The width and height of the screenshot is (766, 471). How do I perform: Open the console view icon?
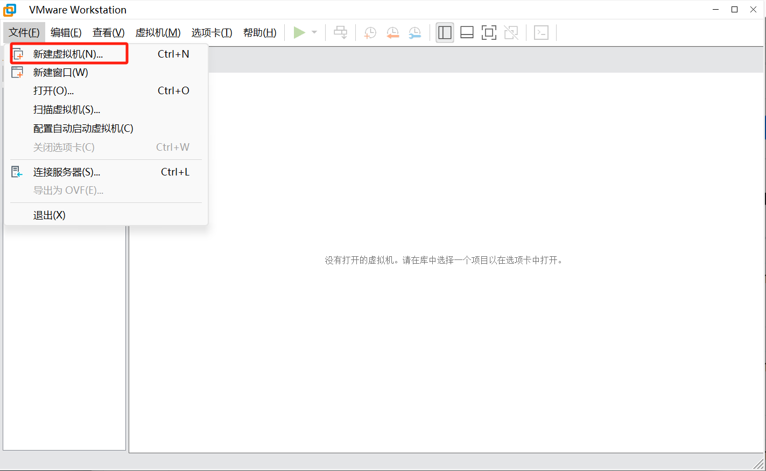[541, 33]
